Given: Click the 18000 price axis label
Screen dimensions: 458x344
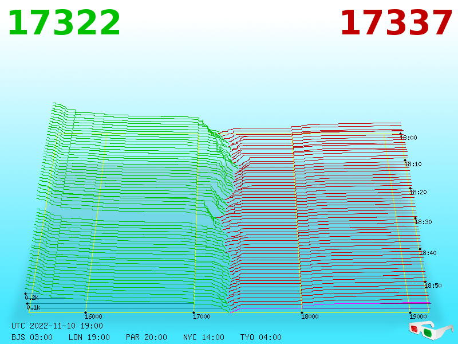Looking at the screenshot, I should pyautogui.click(x=310, y=316).
